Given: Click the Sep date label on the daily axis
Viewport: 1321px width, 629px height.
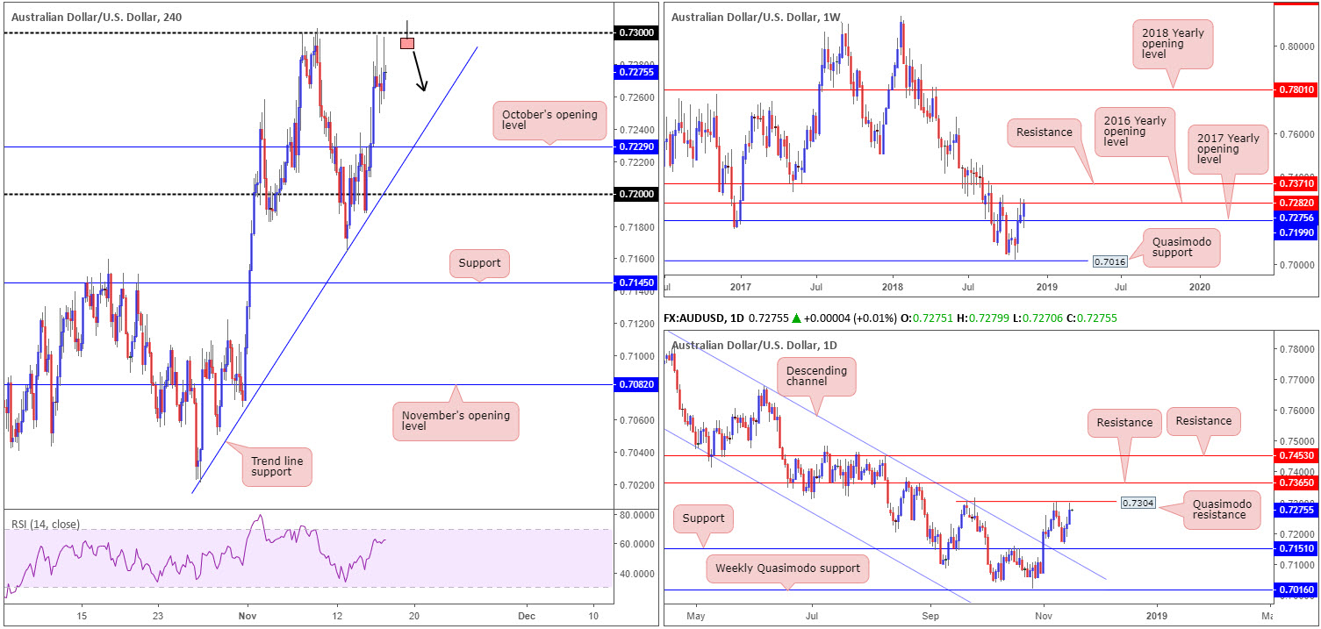Looking at the screenshot, I should (930, 615).
